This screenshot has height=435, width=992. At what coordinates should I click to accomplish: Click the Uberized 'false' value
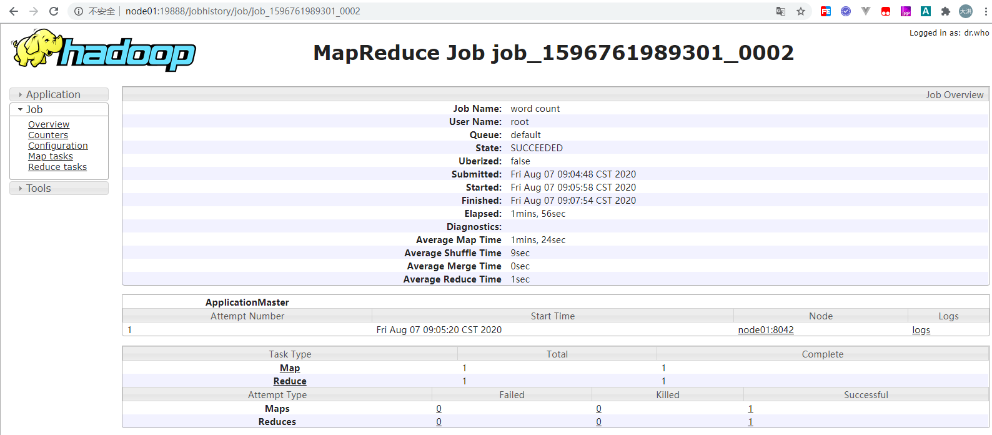pyautogui.click(x=520, y=161)
